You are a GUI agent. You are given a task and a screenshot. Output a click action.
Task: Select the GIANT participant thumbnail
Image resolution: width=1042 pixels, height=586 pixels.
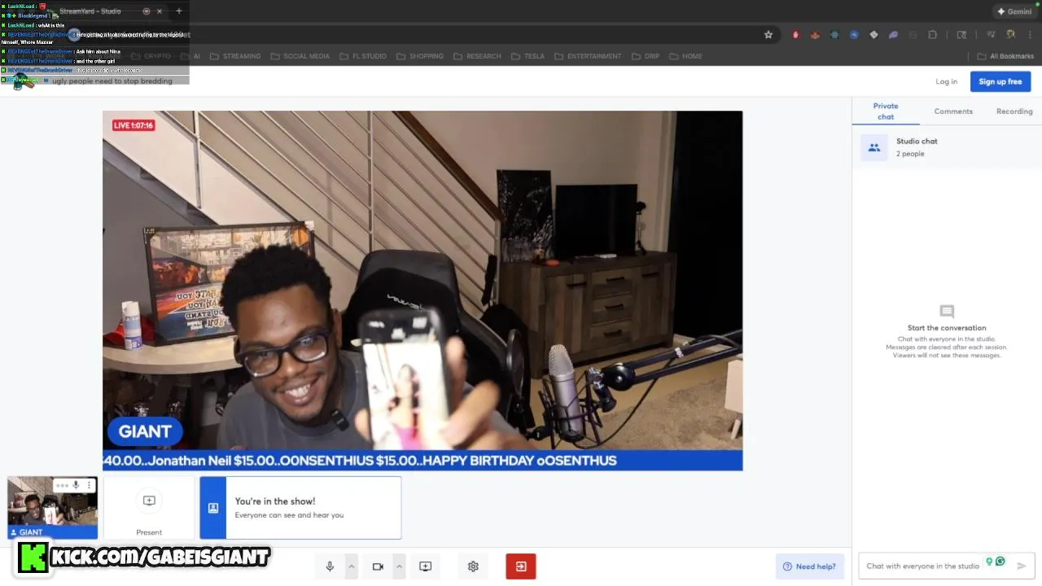pyautogui.click(x=52, y=508)
